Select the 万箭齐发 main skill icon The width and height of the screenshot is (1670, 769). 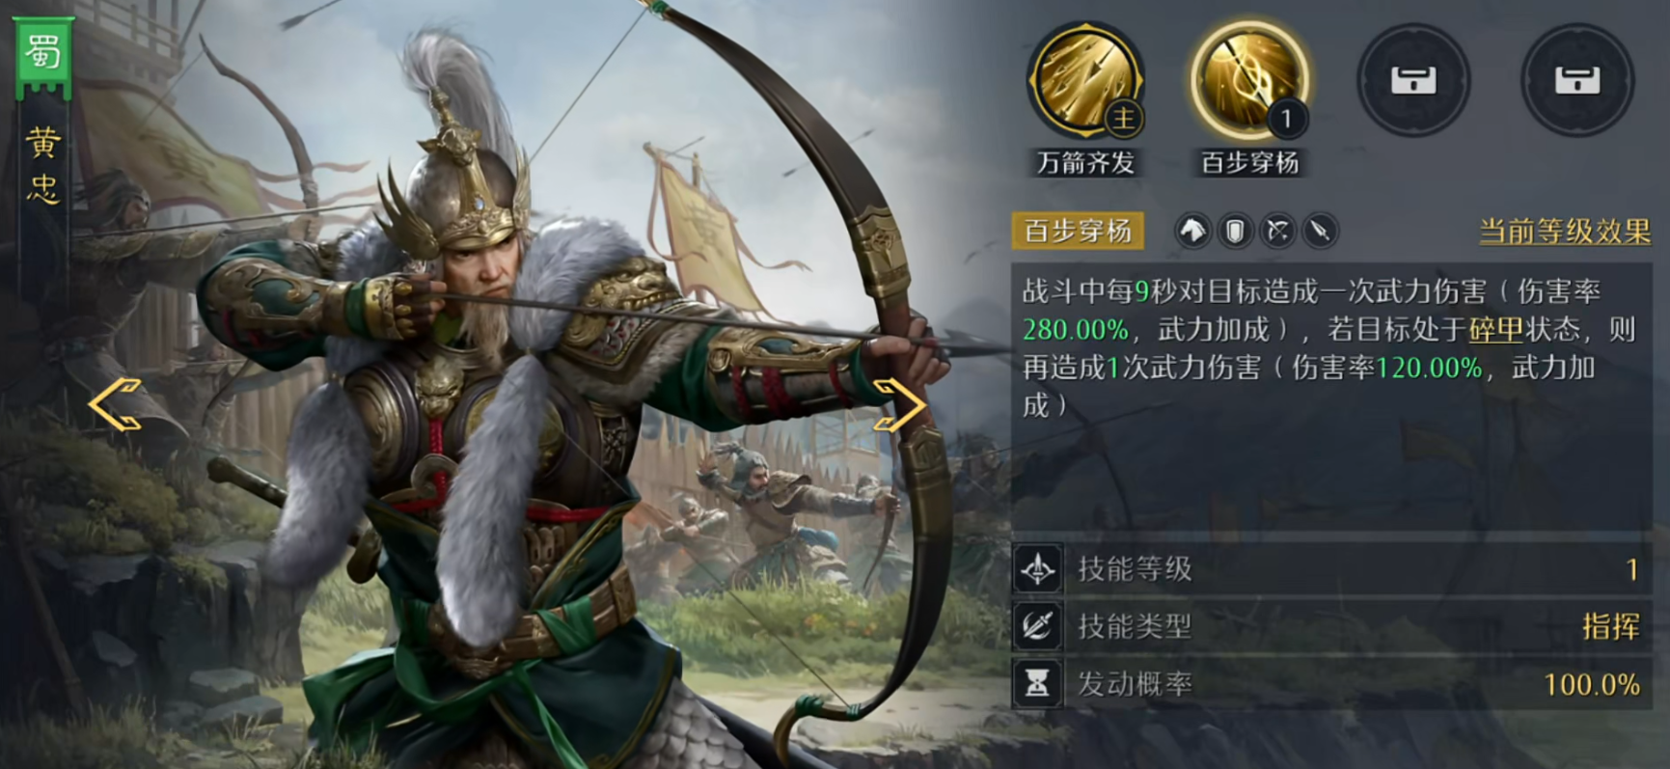tap(1085, 81)
